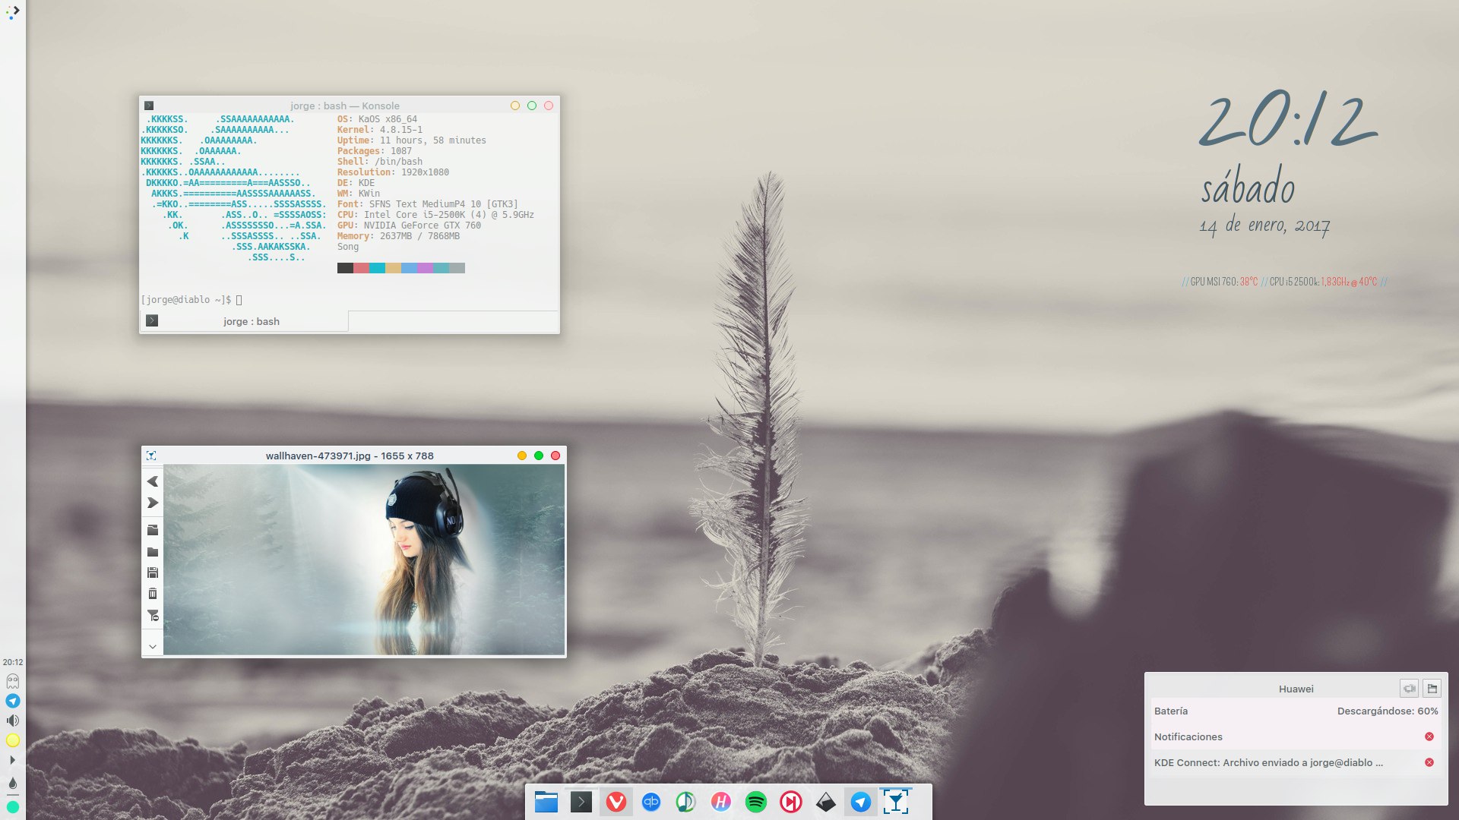The width and height of the screenshot is (1459, 820).
Task: Click the Huawei browse device folder button
Action: click(x=1432, y=689)
